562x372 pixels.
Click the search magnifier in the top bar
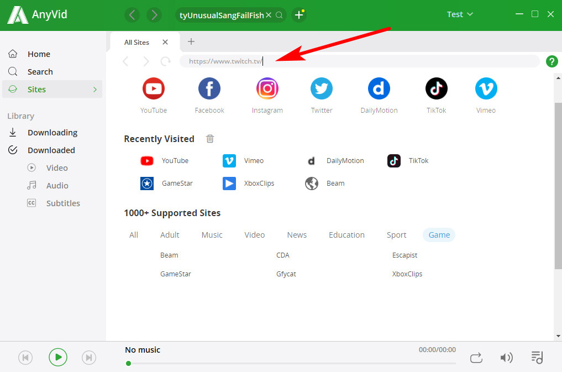pyautogui.click(x=279, y=15)
